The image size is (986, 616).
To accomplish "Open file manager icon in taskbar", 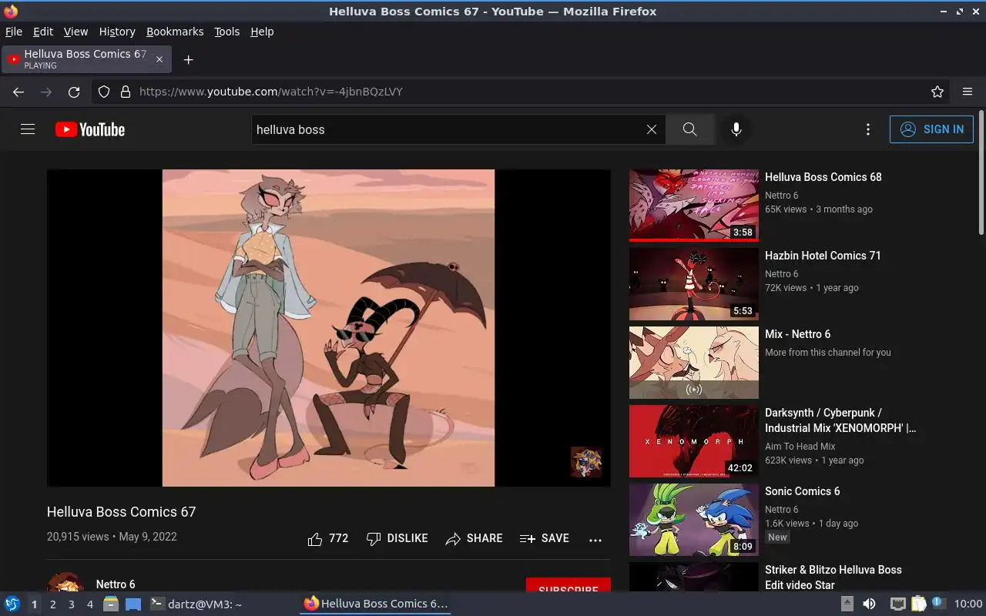I will (x=111, y=604).
